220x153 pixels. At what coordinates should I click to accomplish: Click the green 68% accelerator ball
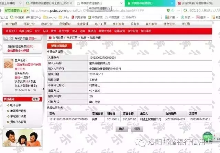[x=207, y=136]
